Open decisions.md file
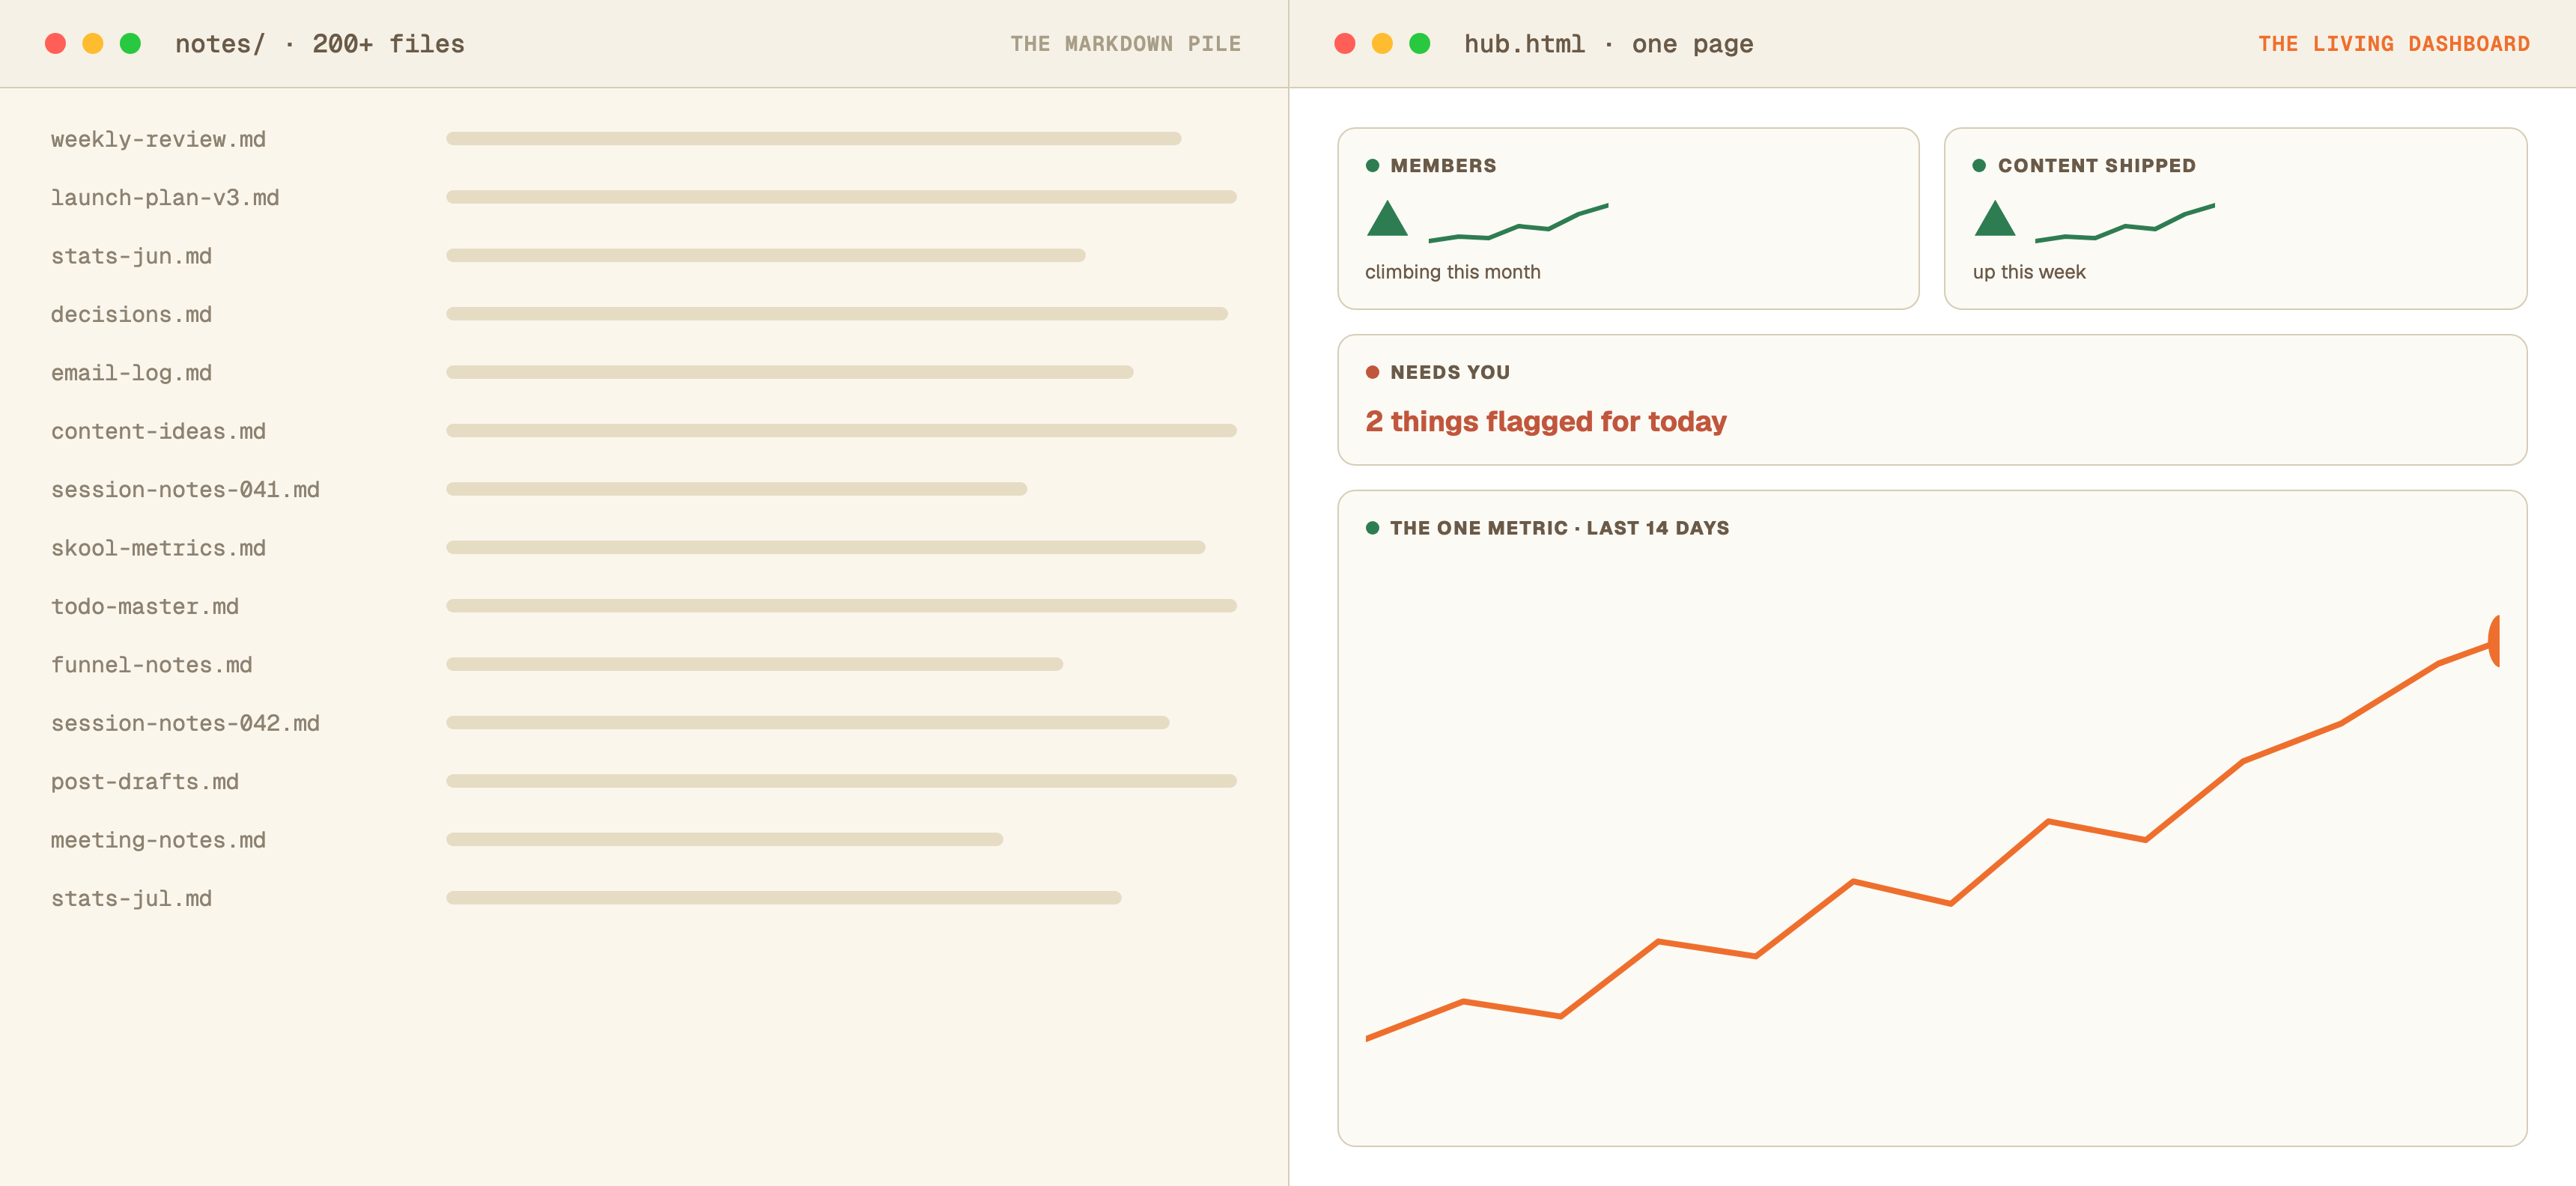This screenshot has width=2576, height=1186. click(131, 314)
